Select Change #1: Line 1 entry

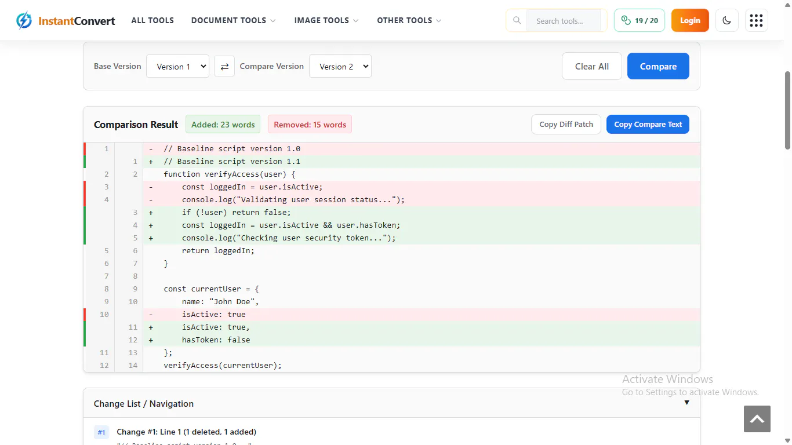[x=186, y=432]
